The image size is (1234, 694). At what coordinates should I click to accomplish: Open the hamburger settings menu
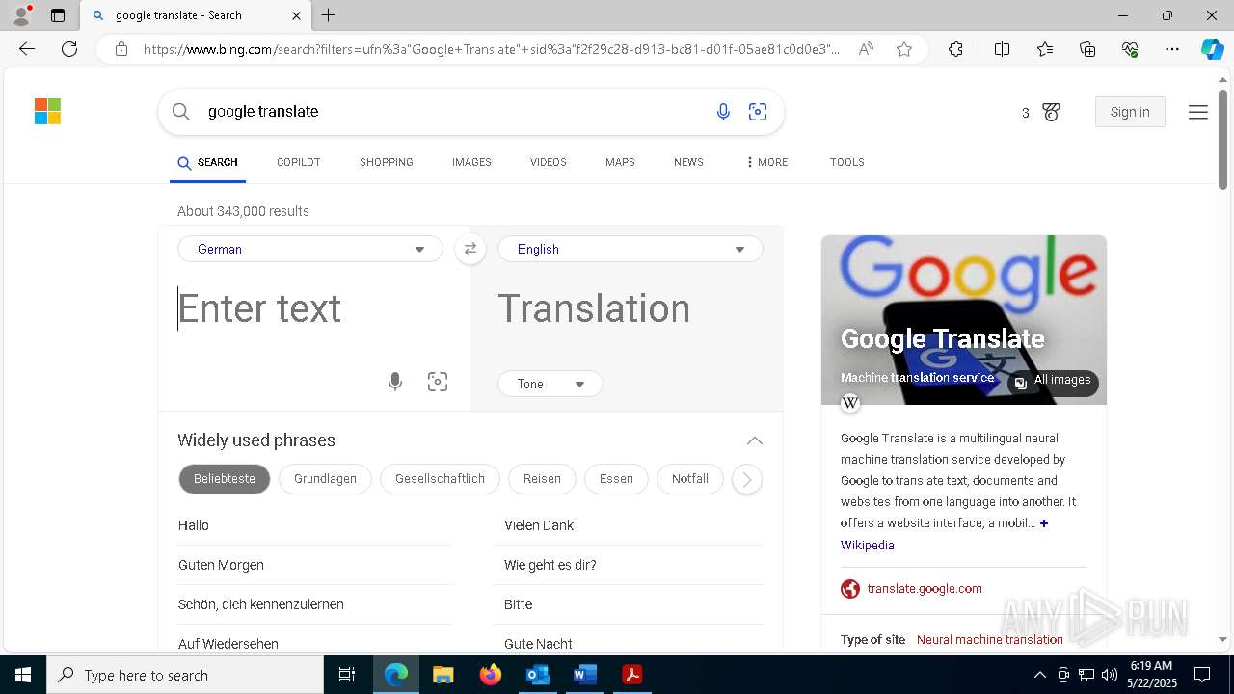tap(1197, 113)
